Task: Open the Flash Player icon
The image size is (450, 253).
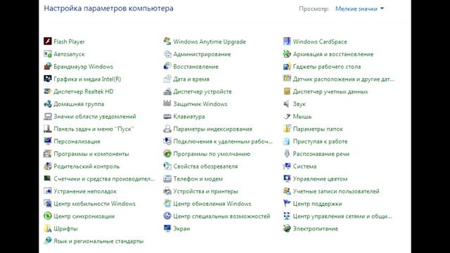Action: (48, 41)
